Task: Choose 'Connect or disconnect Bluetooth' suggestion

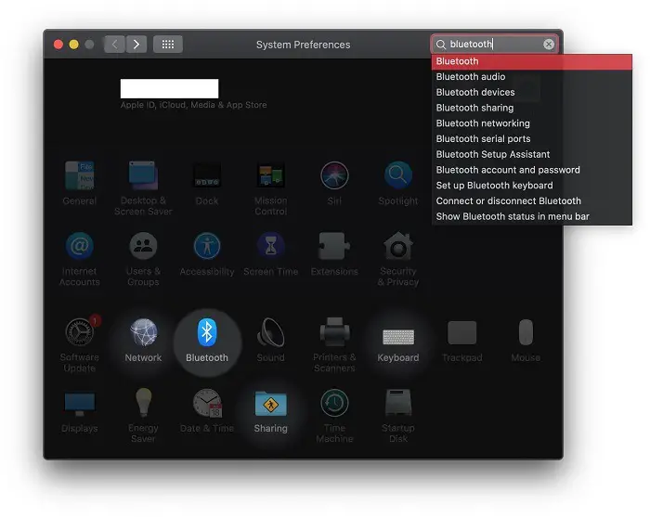Action: 532,200
